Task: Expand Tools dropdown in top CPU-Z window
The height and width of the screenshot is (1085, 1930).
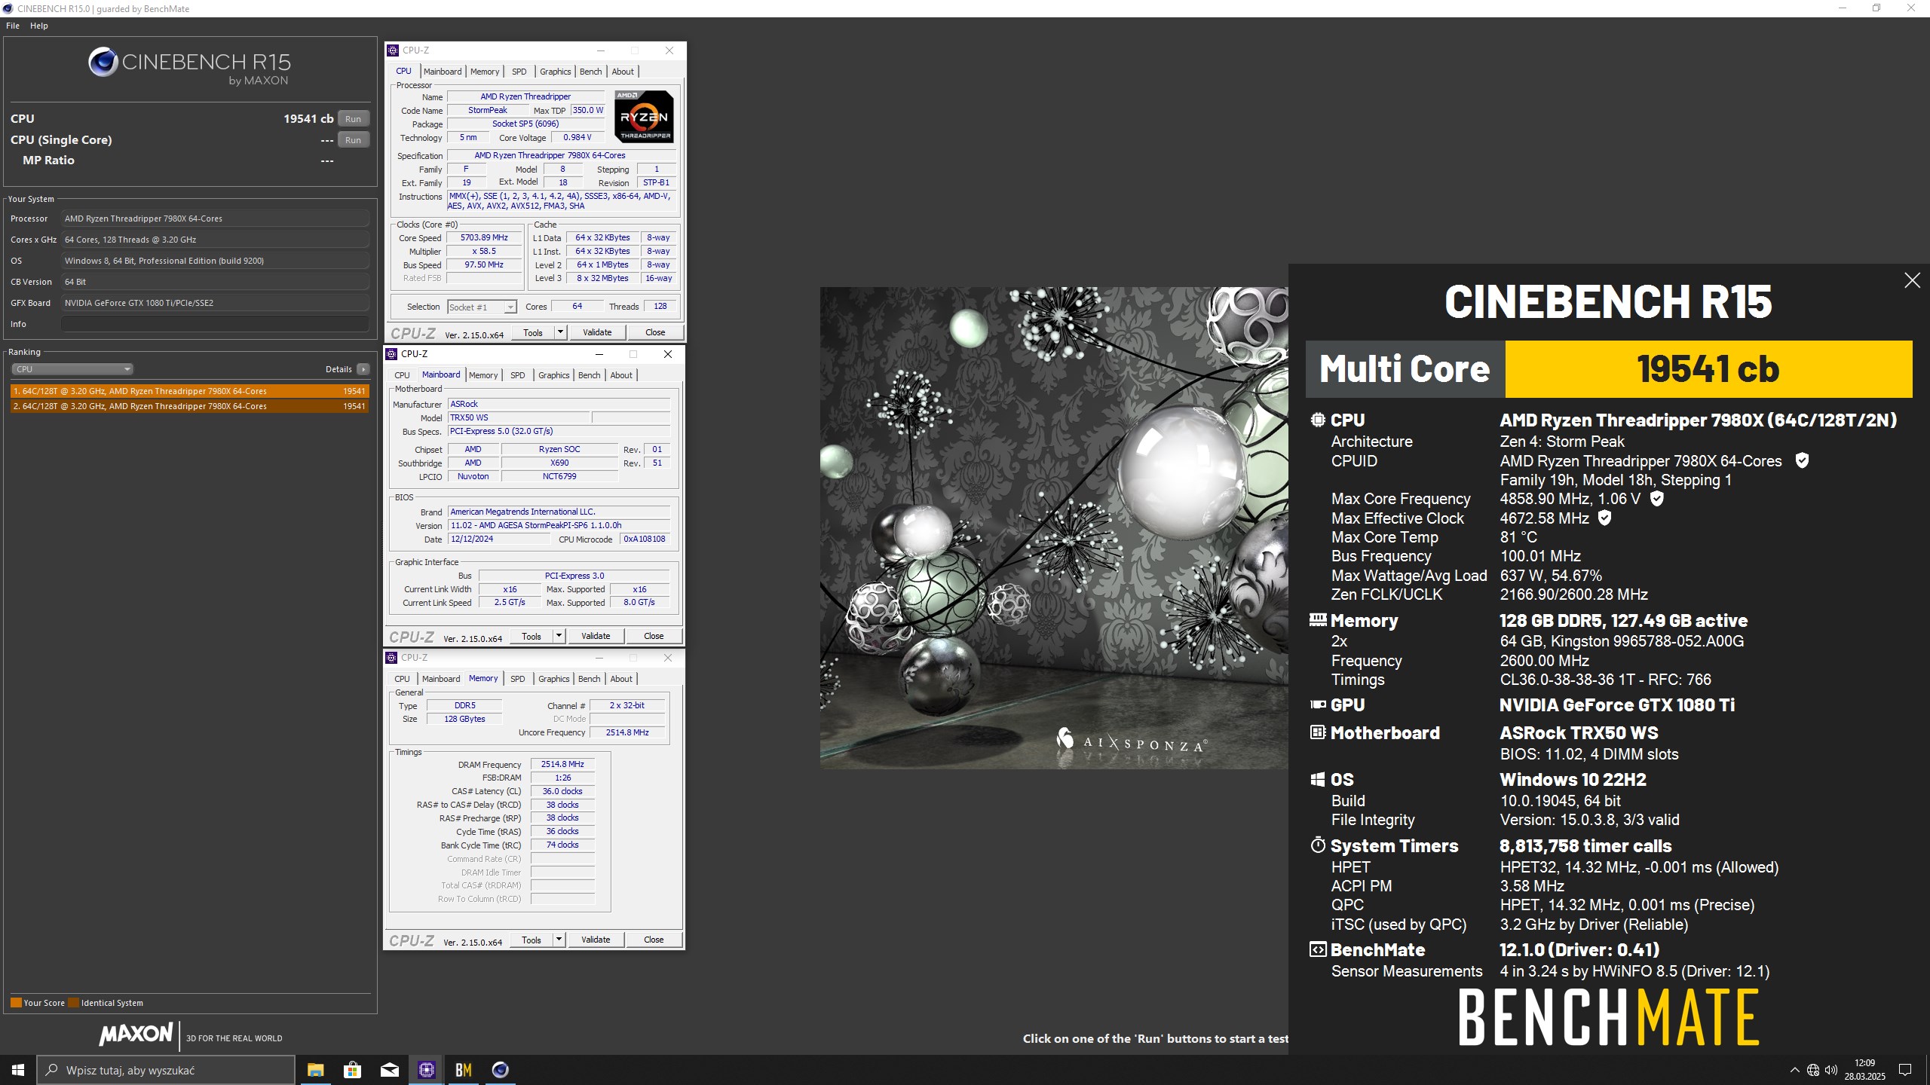Action: (x=560, y=332)
